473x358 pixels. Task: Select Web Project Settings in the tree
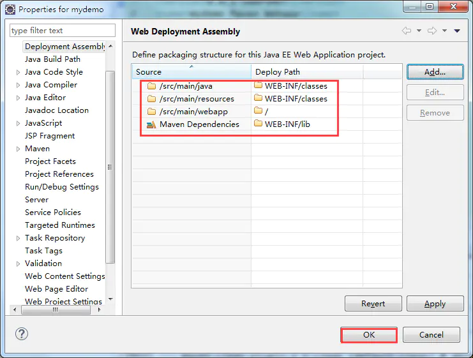(x=63, y=301)
